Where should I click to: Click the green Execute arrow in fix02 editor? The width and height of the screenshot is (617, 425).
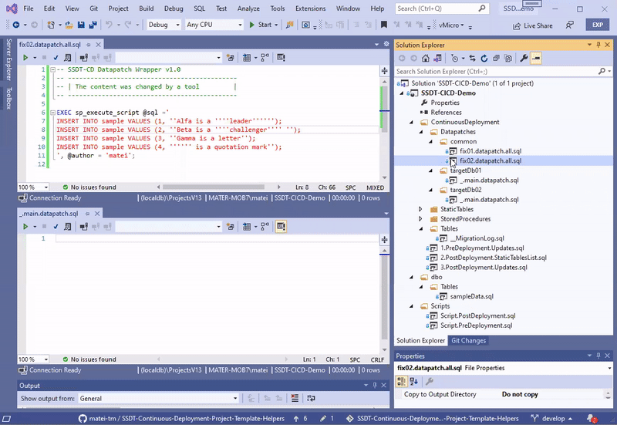[x=25, y=58]
